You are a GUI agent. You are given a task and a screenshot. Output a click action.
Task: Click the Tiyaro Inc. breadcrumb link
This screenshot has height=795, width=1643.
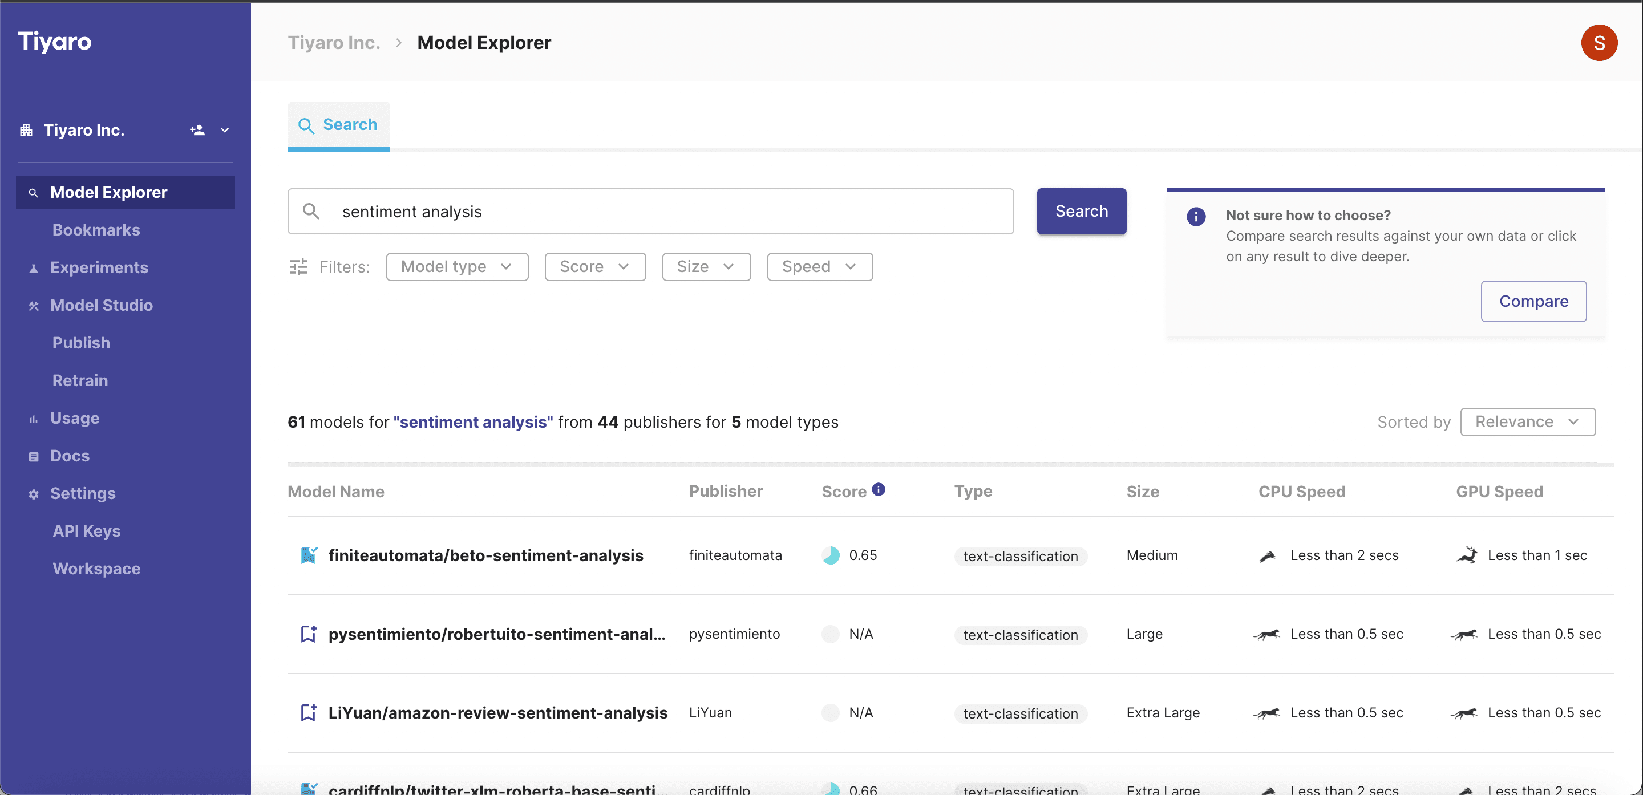(334, 43)
